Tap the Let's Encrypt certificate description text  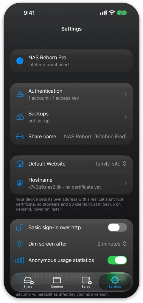coord(70,204)
